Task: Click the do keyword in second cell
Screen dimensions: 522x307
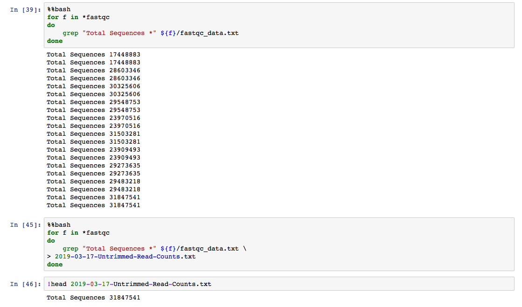Action: coord(50,240)
